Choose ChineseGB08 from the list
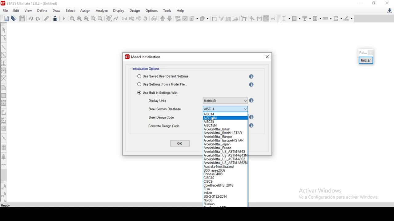 pyautogui.click(x=225, y=174)
